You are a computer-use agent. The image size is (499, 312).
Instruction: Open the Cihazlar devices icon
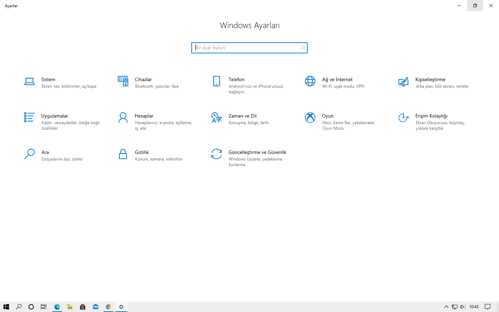123,81
